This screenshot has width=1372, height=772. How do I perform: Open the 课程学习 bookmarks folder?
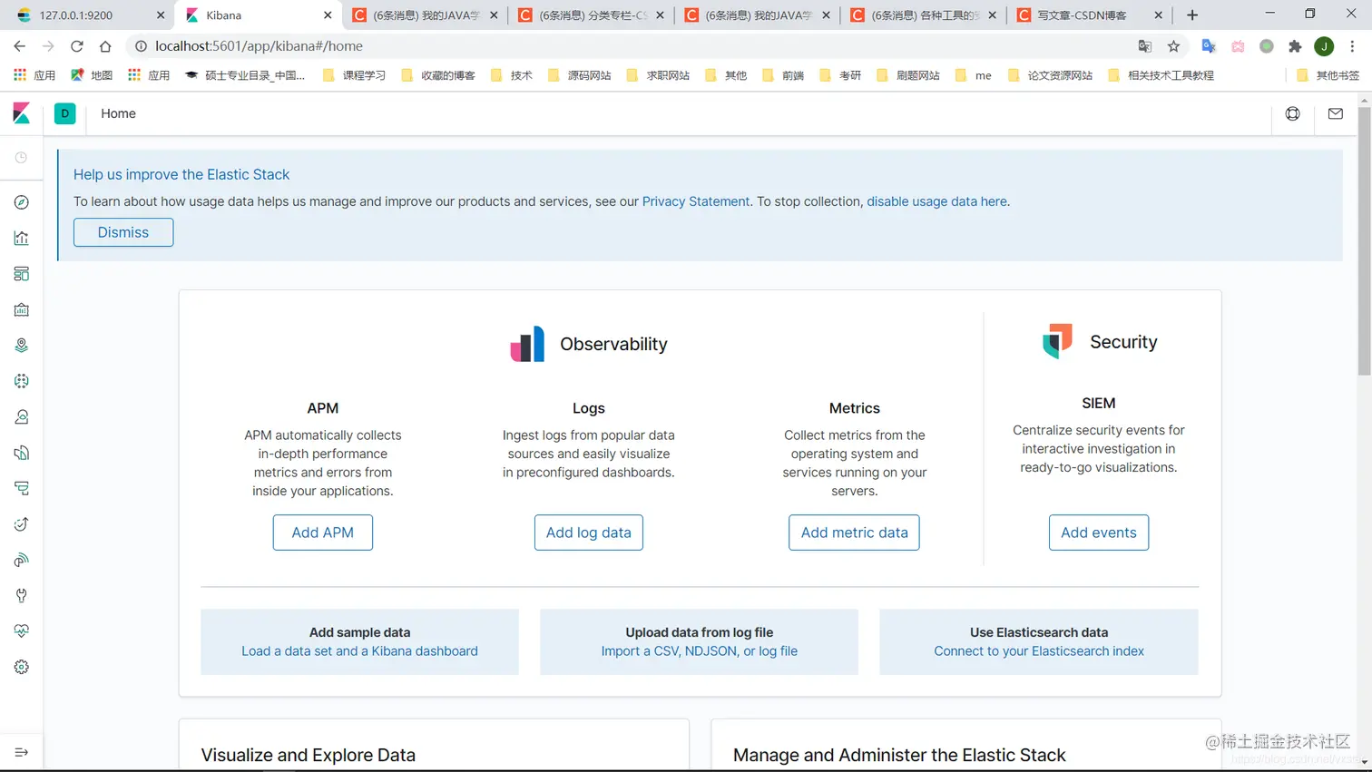click(355, 75)
